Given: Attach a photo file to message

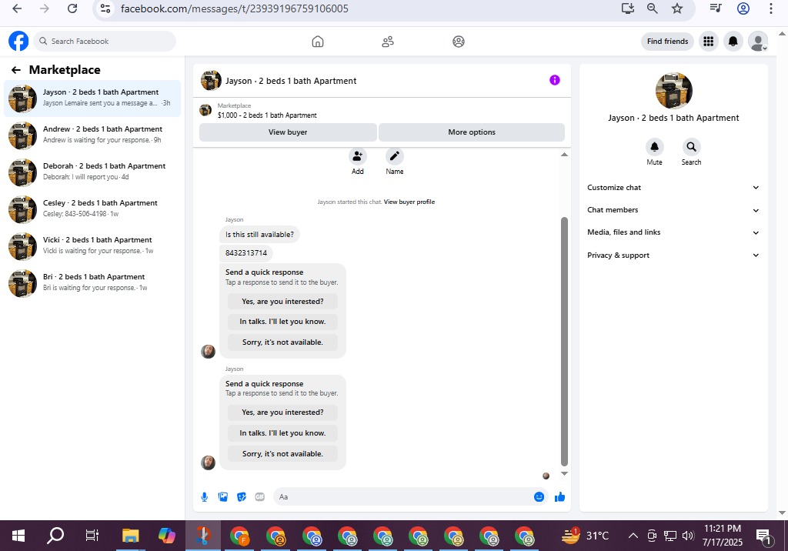Looking at the screenshot, I should (223, 496).
